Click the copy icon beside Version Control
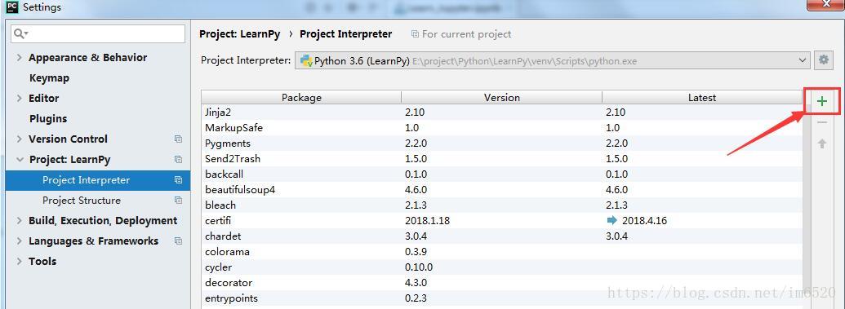845x309 pixels. (x=178, y=139)
